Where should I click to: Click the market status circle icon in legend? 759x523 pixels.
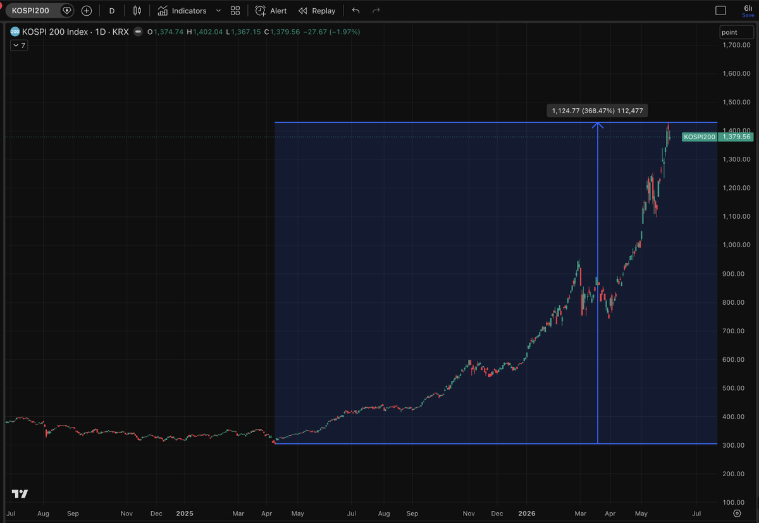tap(138, 32)
